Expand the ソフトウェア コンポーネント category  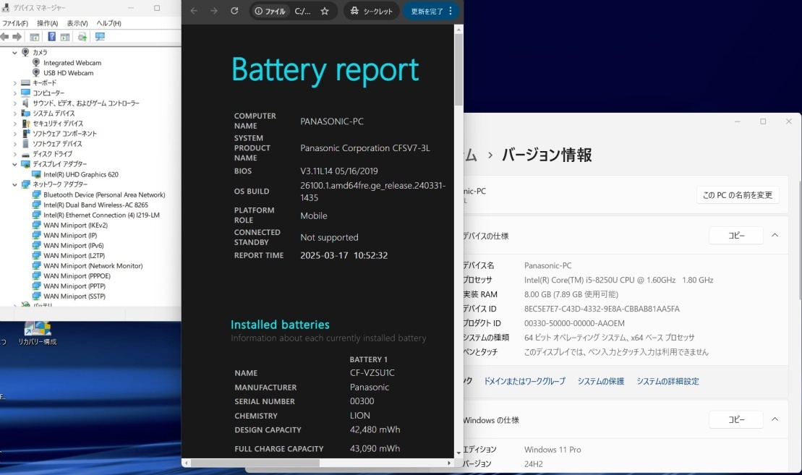15,134
